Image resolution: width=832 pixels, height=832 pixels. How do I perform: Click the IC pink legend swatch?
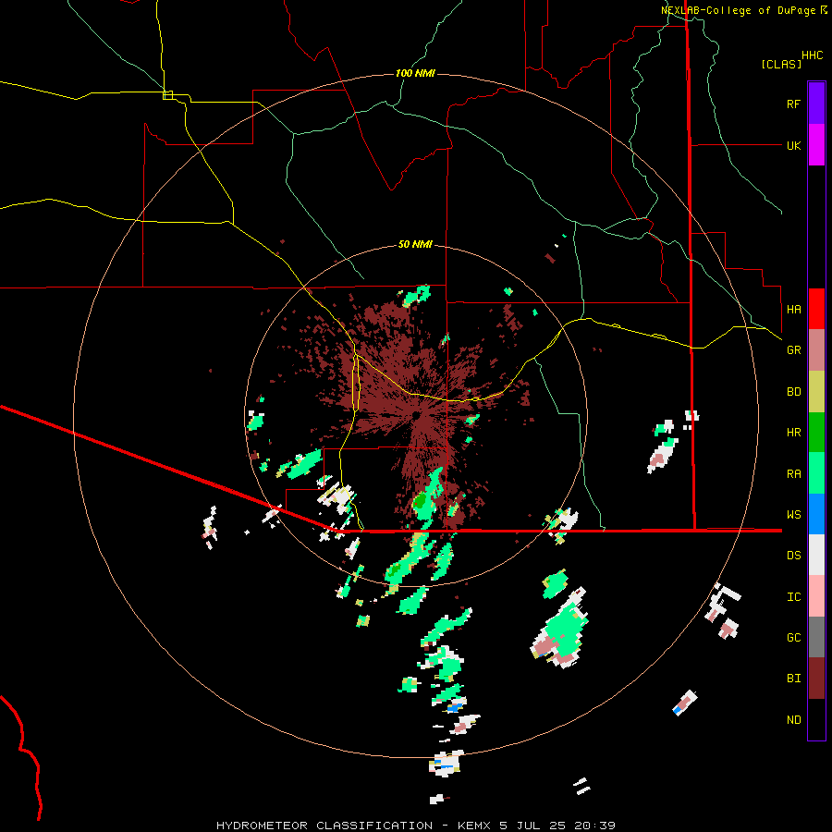(816, 596)
